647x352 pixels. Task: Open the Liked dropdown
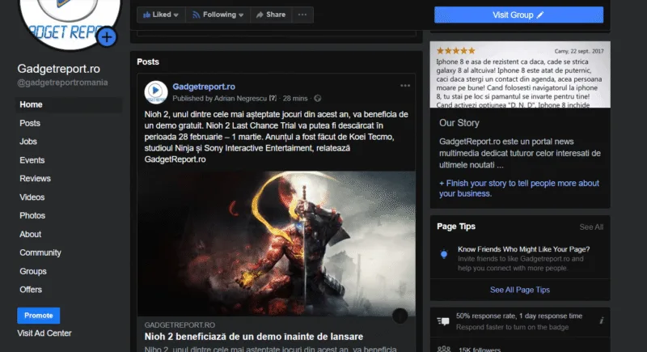[x=161, y=15]
